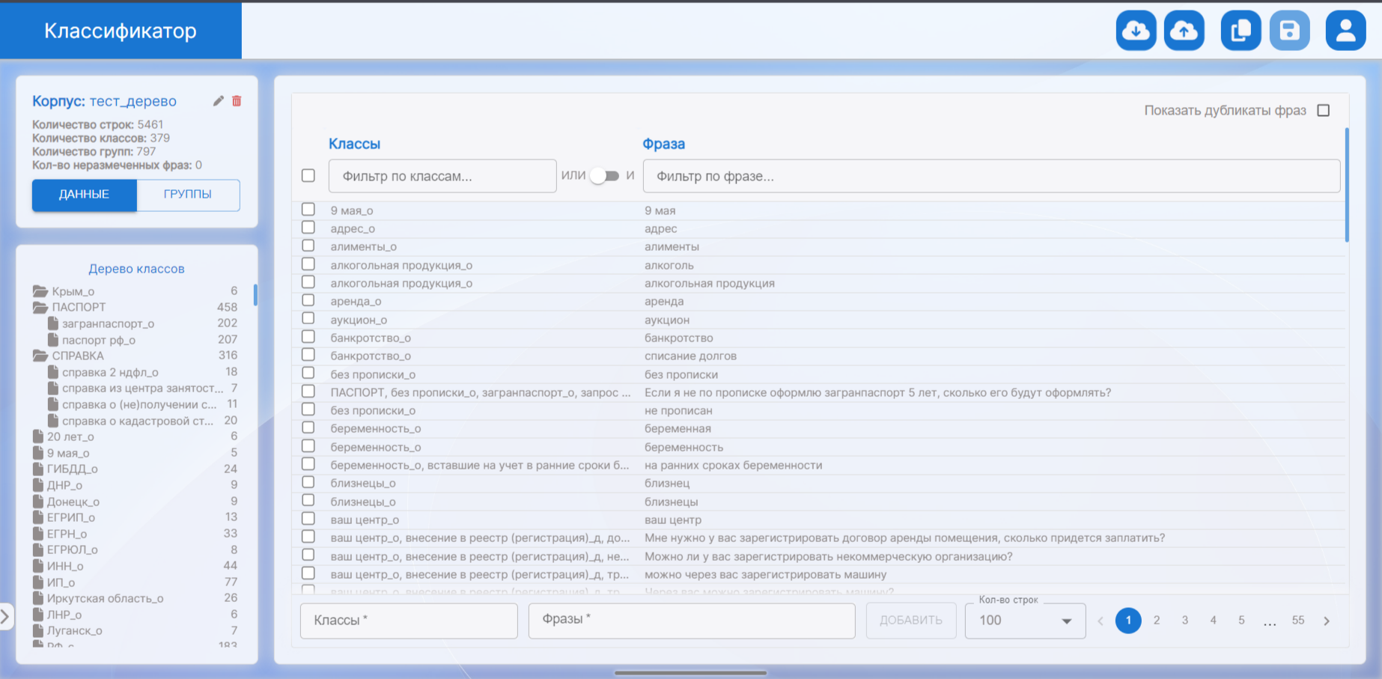Open the rows count dropdown showing 100
The width and height of the screenshot is (1382, 679).
click(1025, 621)
